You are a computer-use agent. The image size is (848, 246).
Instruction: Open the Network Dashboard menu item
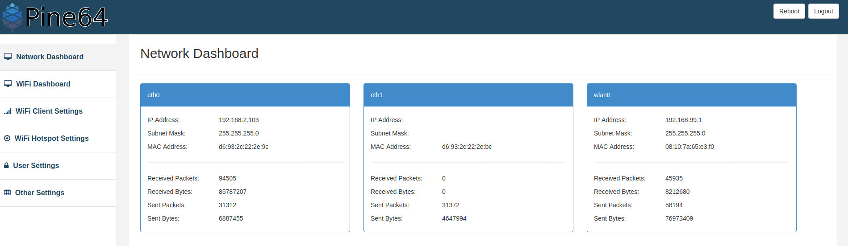(x=58, y=57)
